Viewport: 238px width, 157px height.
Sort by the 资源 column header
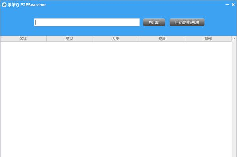pos(162,39)
